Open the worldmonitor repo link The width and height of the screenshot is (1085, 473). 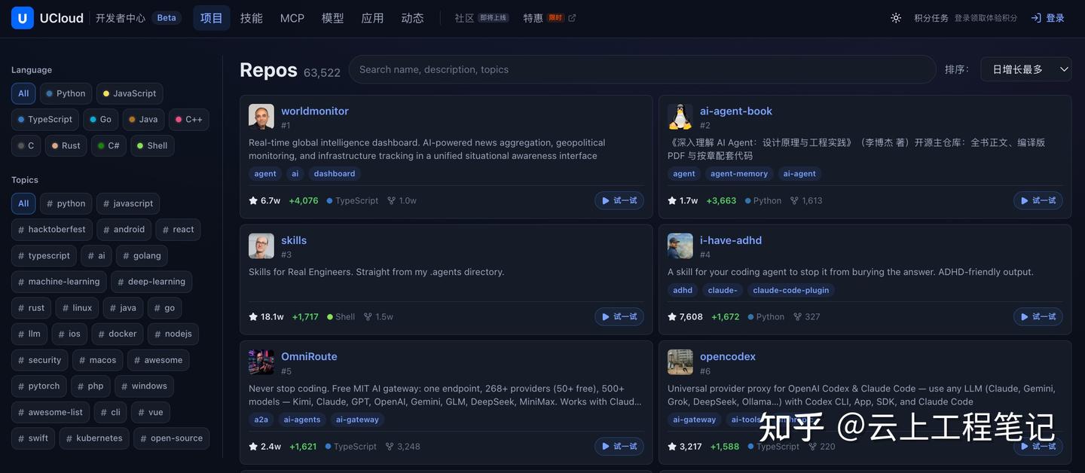pos(315,111)
